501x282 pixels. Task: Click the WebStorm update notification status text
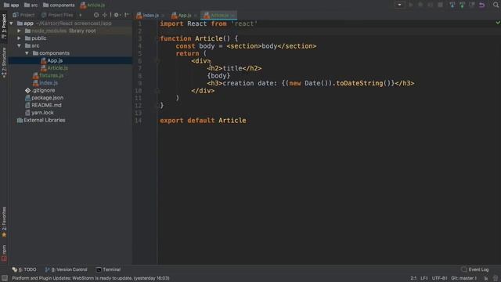point(91,278)
